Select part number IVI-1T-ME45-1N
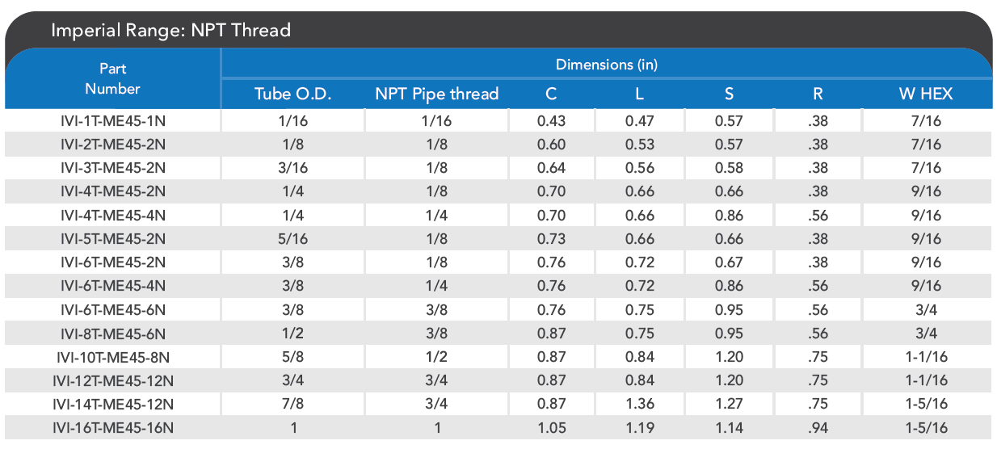997x449 pixels. [x=113, y=121]
